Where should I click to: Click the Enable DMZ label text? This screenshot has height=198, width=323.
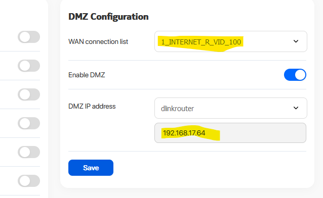(87, 75)
